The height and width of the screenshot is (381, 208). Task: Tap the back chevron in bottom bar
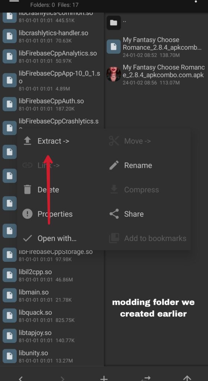pyautogui.click(x=21, y=378)
